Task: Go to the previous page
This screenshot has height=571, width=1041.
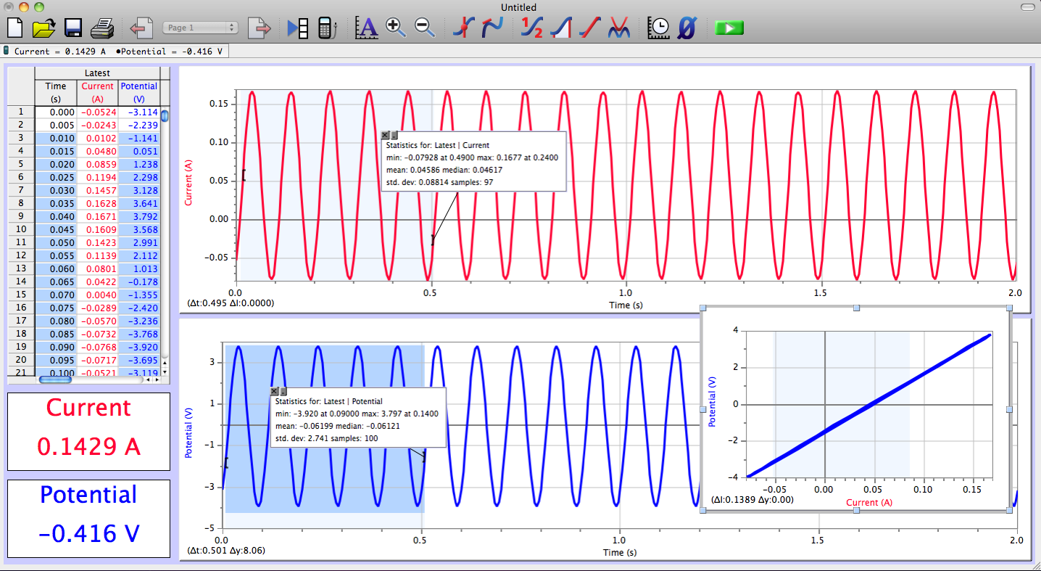Action: pyautogui.click(x=141, y=28)
